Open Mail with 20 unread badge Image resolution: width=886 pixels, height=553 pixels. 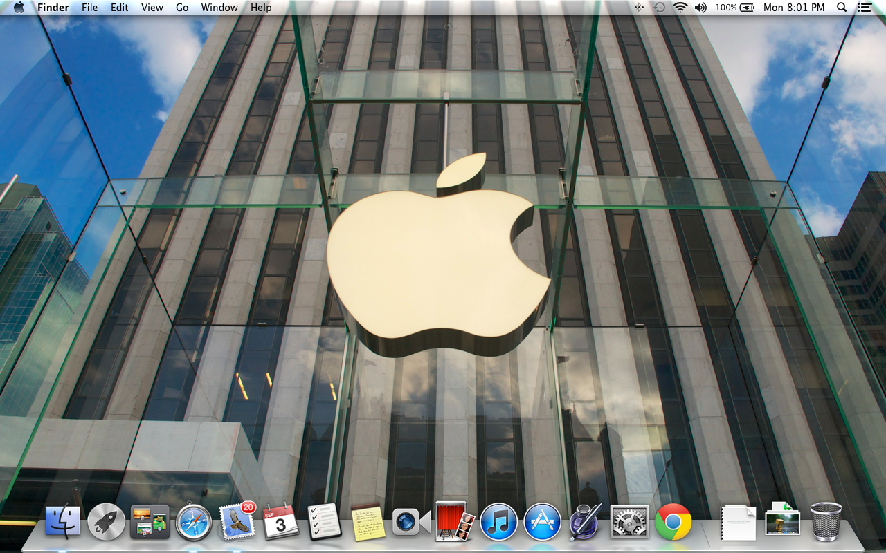coord(237,521)
